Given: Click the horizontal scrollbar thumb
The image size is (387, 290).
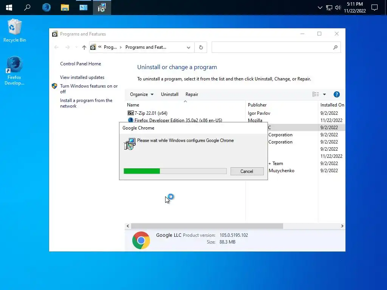Looking at the screenshot, I should pyautogui.click(x=207, y=226).
